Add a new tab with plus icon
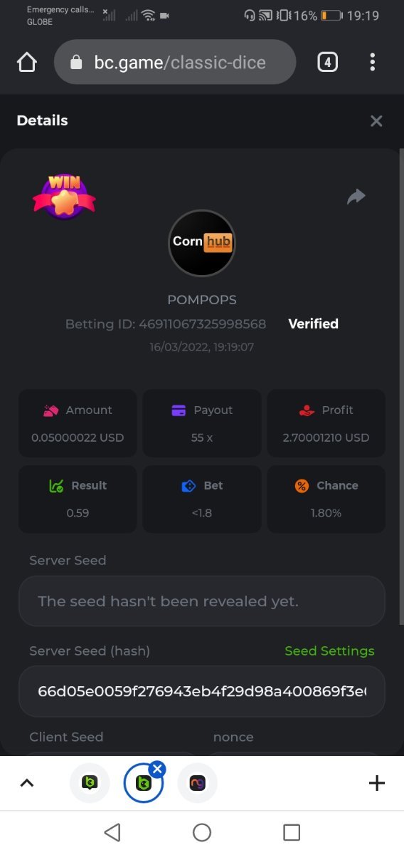404x855 pixels. tap(377, 784)
